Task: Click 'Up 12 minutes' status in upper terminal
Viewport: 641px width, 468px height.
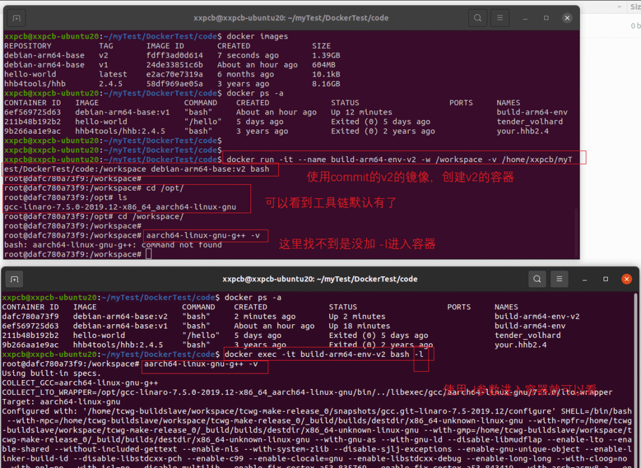Action: click(x=362, y=112)
